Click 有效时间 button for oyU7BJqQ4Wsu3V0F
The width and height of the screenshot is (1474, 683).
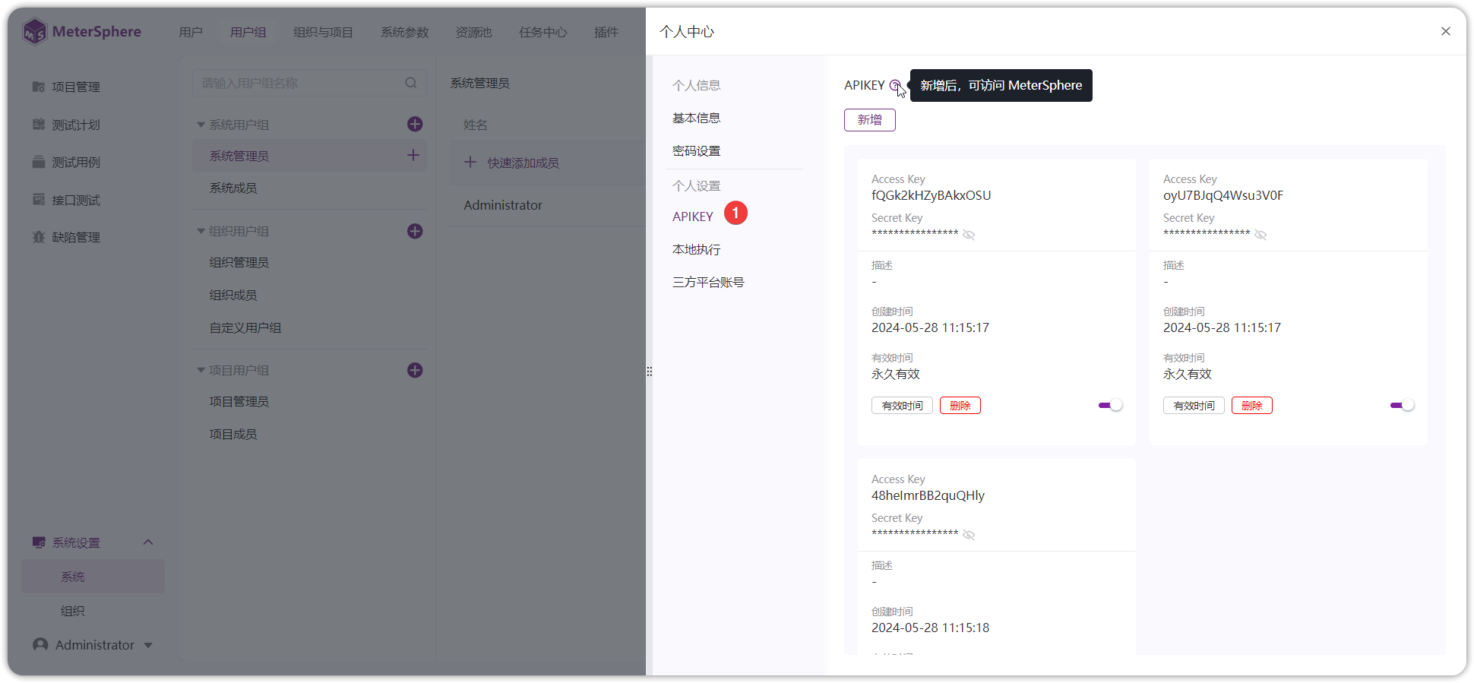[x=1194, y=406]
